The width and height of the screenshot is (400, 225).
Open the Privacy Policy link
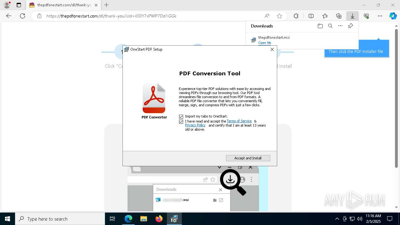(x=195, y=125)
